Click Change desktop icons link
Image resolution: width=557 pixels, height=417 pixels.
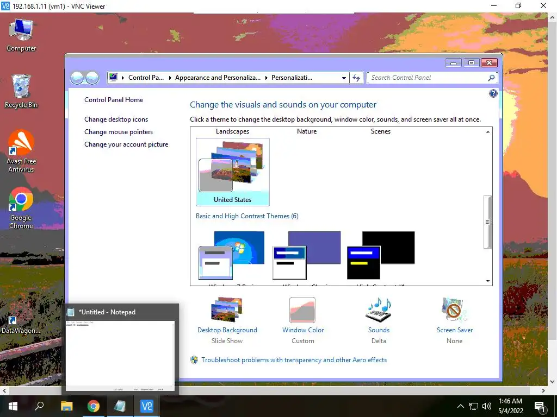pyautogui.click(x=116, y=119)
